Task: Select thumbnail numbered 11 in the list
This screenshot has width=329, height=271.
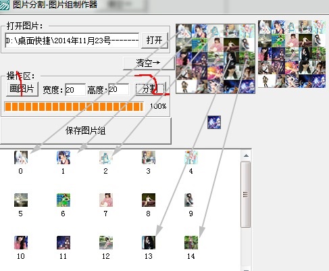Action: (x=64, y=243)
